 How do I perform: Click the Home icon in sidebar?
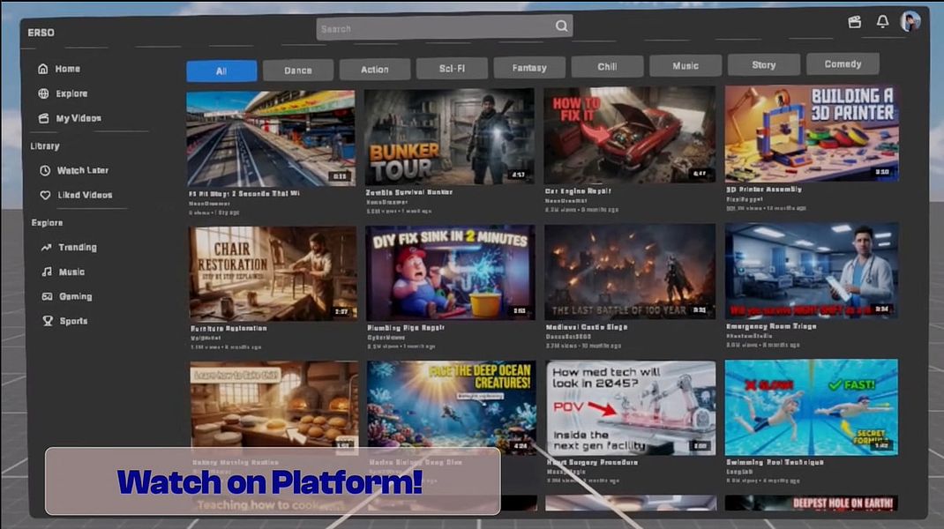point(42,69)
